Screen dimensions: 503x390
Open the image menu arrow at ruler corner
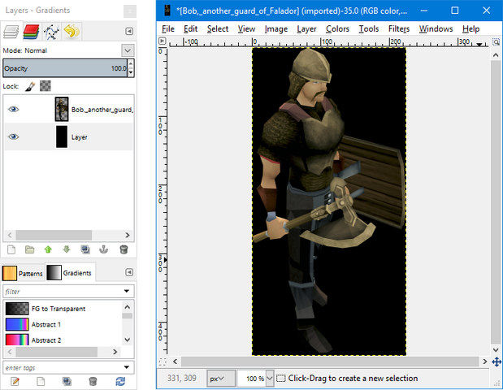click(163, 41)
